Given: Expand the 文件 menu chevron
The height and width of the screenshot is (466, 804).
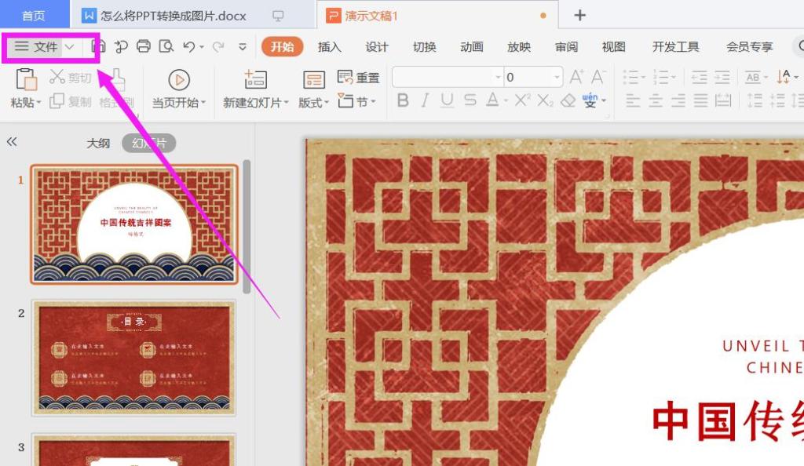Looking at the screenshot, I should tap(70, 46).
